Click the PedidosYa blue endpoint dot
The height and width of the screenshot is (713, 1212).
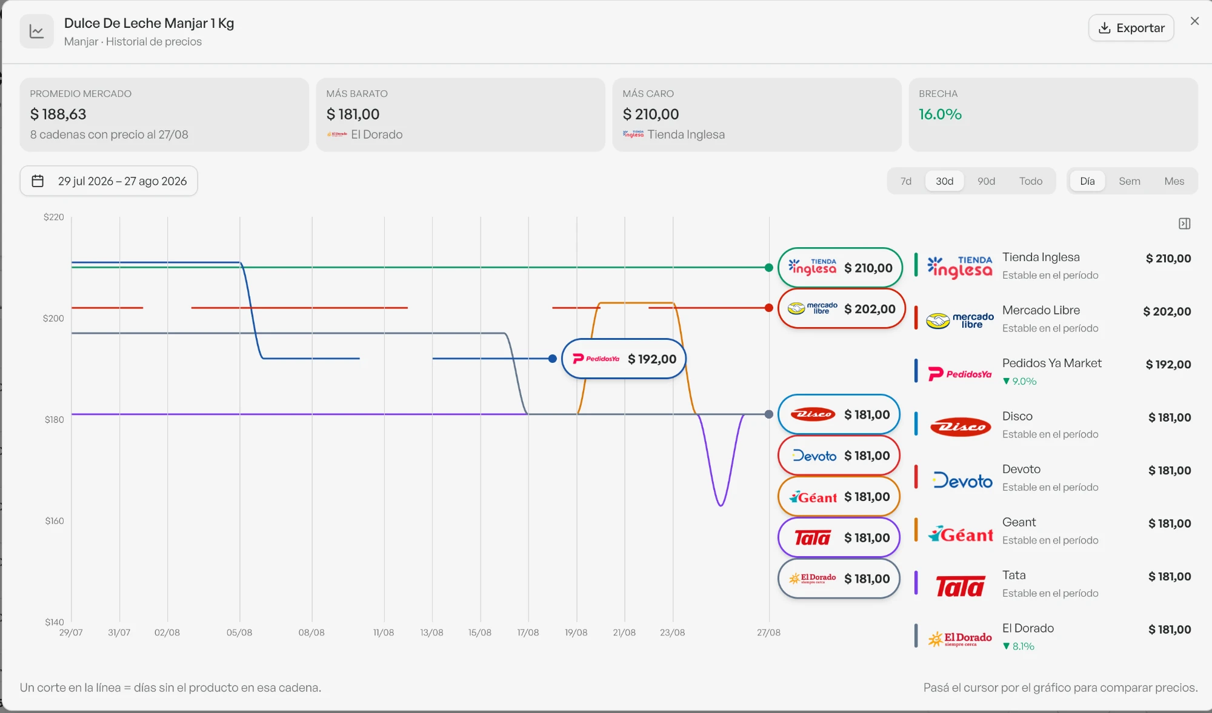tap(552, 359)
